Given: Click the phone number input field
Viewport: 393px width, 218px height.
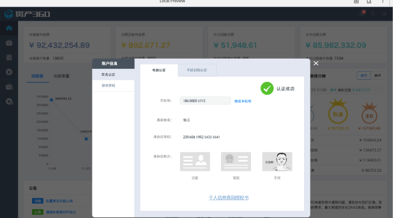Looking at the screenshot, I should pos(205,101).
